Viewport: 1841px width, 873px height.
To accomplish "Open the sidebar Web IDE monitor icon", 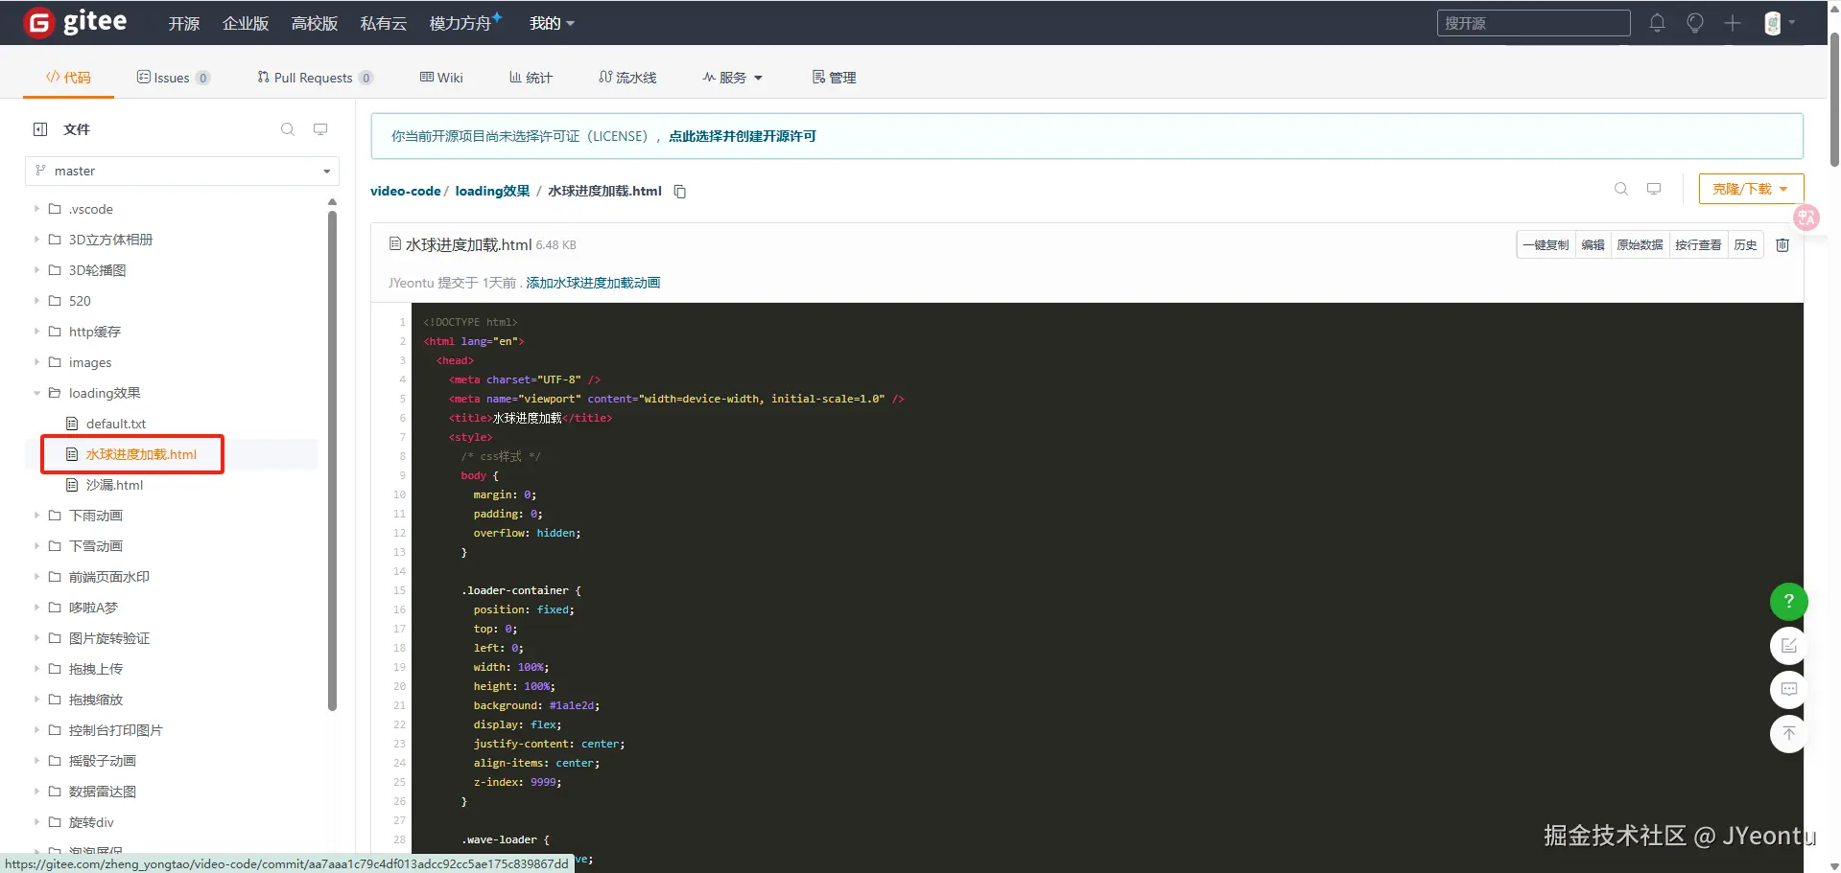I will [x=320, y=129].
